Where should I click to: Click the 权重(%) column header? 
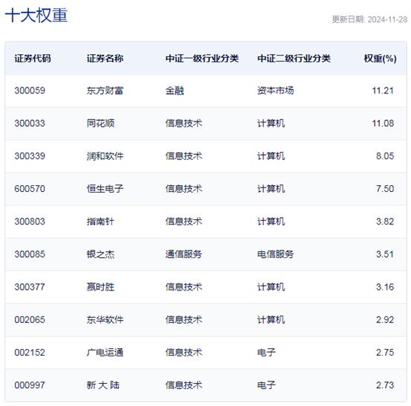(x=380, y=59)
